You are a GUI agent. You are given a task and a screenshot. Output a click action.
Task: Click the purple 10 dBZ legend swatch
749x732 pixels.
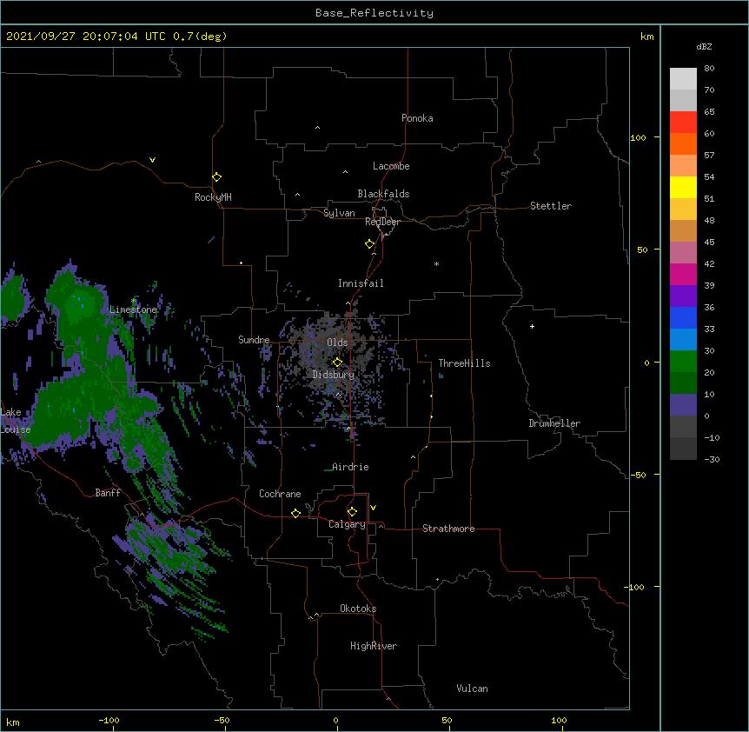point(683,404)
